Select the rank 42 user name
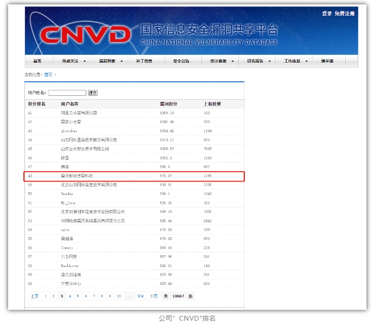The height and width of the screenshot is (325, 386). pyautogui.click(x=71, y=122)
